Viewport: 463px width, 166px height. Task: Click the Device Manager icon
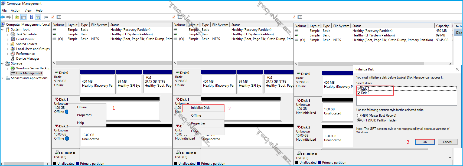click(13, 59)
